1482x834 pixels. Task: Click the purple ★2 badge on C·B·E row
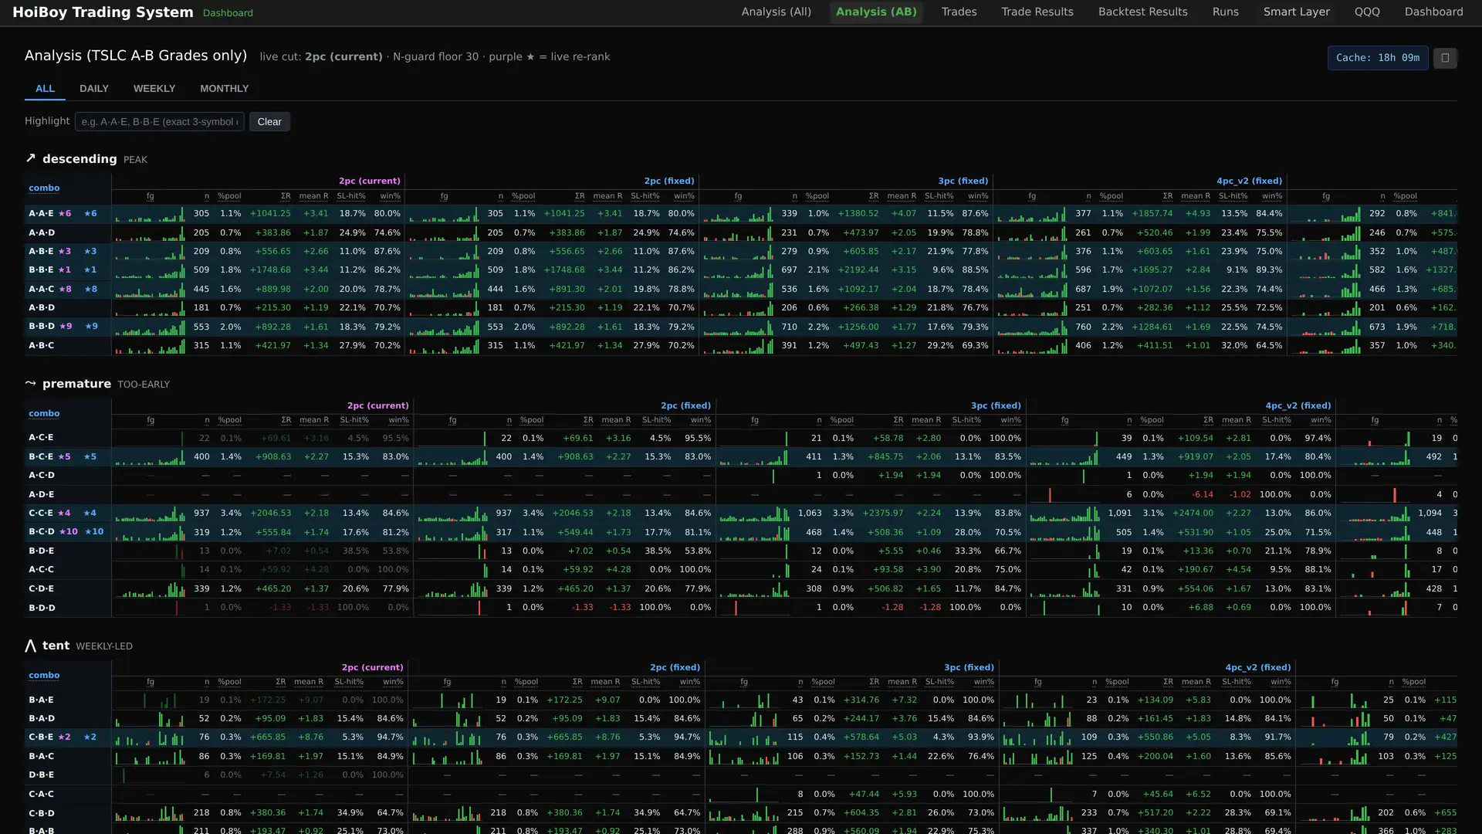[x=65, y=737]
